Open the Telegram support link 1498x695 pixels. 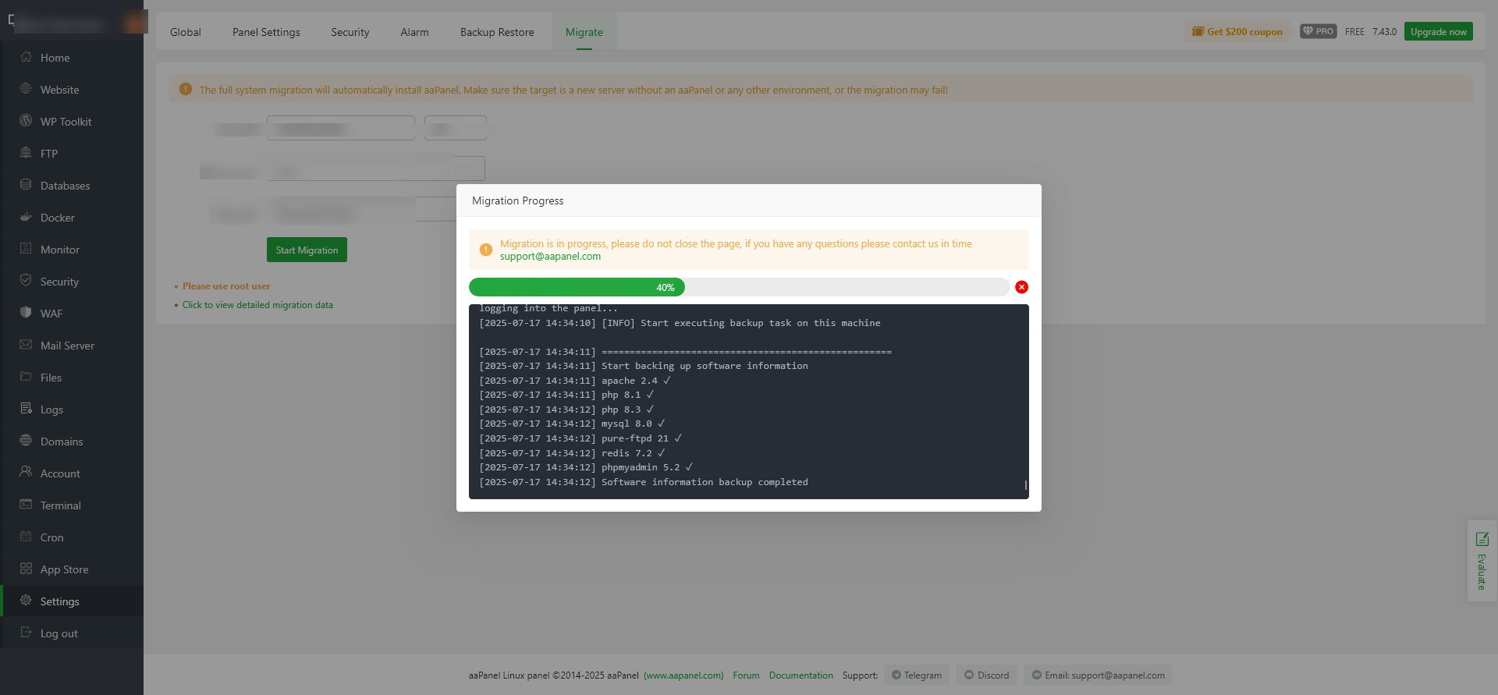[917, 675]
